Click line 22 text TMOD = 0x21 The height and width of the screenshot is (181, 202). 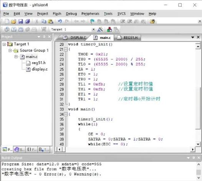tap(93, 54)
